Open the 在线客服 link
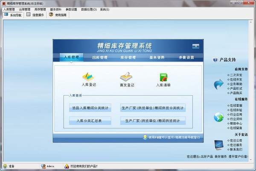The width and height of the screenshot is (256, 171). (x=236, y=105)
